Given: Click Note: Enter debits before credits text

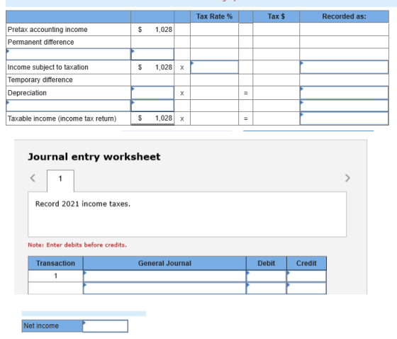Looking at the screenshot, I should point(77,245).
